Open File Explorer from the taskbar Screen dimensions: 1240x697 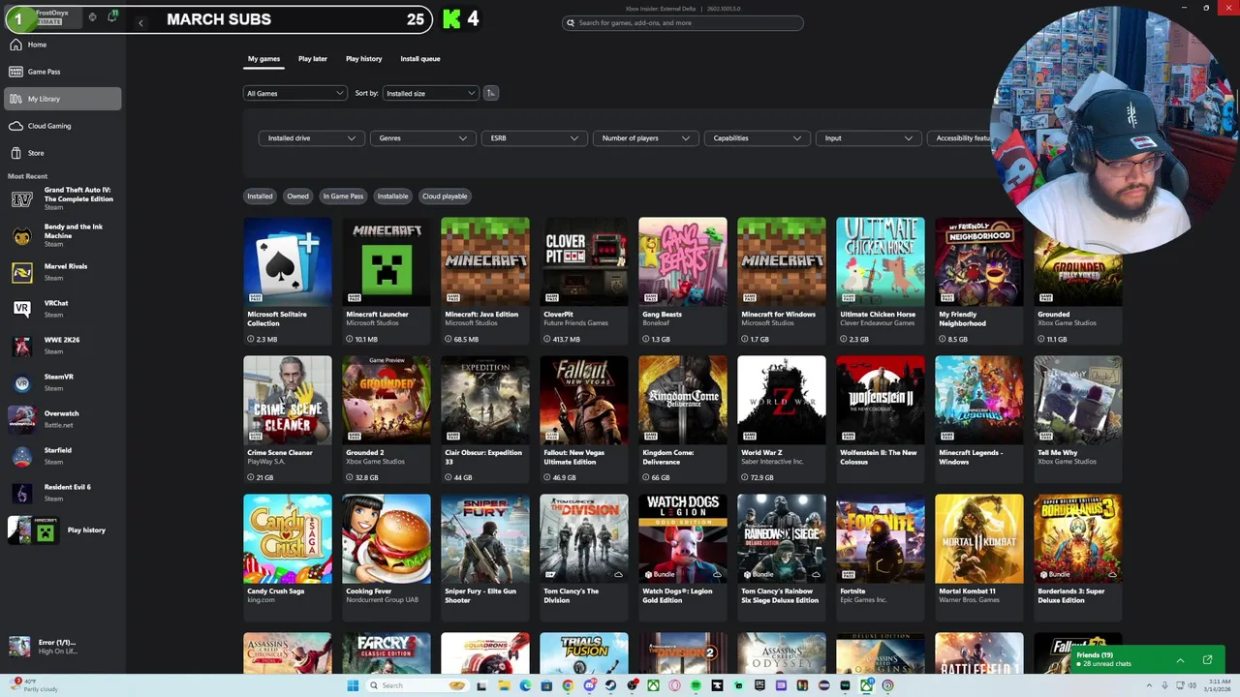click(x=504, y=685)
